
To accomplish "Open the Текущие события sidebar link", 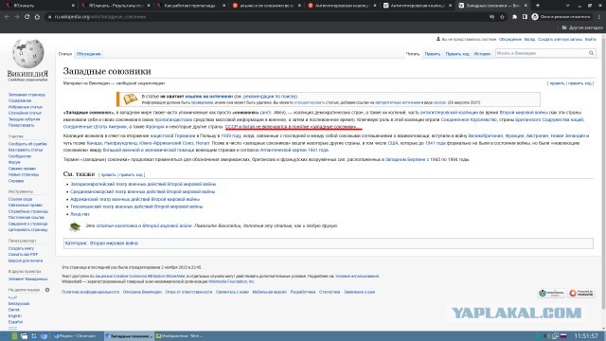I will pyautogui.click(x=24, y=119).
